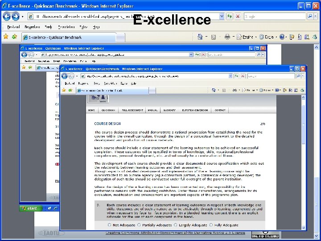This screenshot has width=321, height=241.
Task: Click blue Help icon in outermost window
Action: point(282,37)
